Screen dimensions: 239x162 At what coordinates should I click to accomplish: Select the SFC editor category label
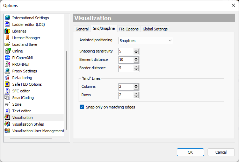(x=21, y=91)
